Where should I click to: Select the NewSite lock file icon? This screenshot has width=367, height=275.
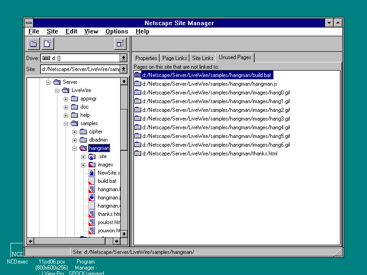(x=91, y=173)
